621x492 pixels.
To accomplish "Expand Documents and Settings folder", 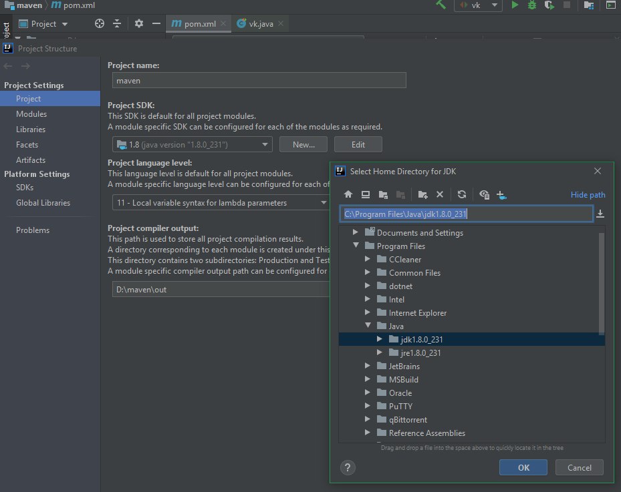I will 355,232.
